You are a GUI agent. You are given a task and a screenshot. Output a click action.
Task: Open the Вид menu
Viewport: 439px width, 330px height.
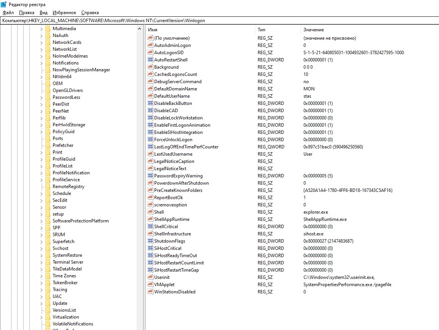[44, 13]
